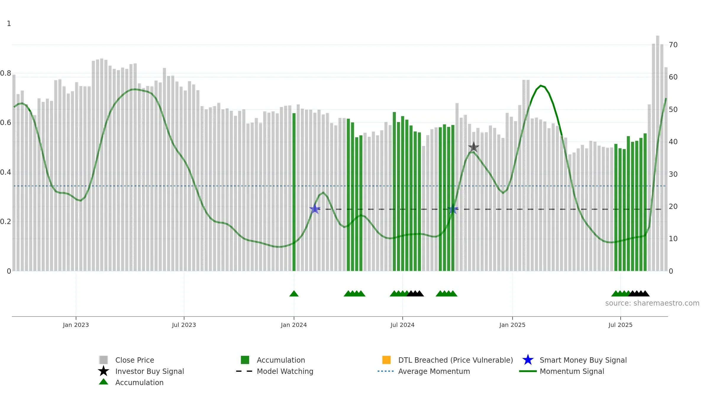Click the blue Smart Money star near Sep 2024

tap(453, 209)
